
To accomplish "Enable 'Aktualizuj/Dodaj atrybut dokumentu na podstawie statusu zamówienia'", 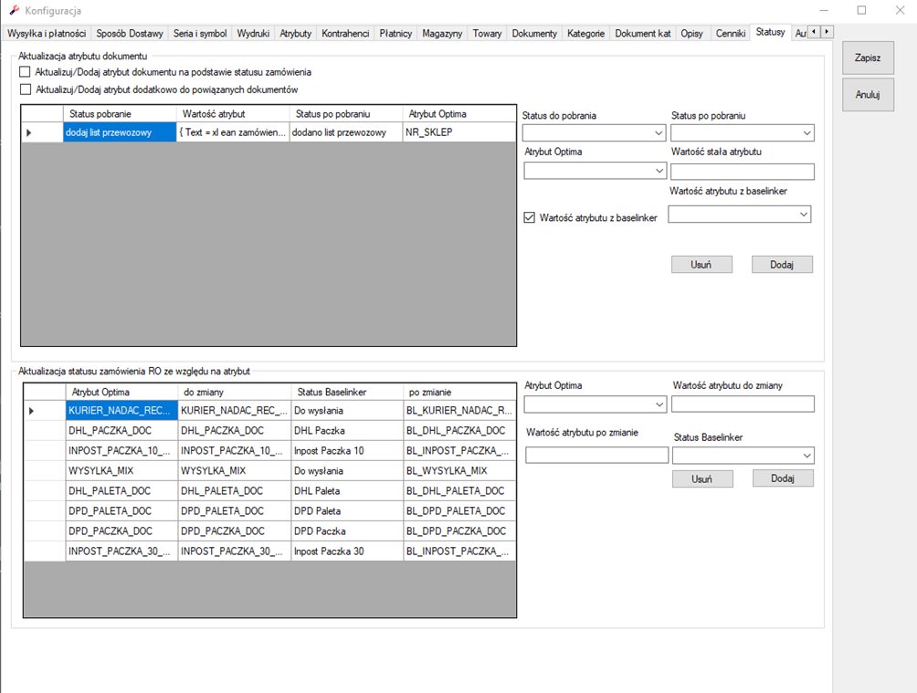I will [x=25, y=72].
